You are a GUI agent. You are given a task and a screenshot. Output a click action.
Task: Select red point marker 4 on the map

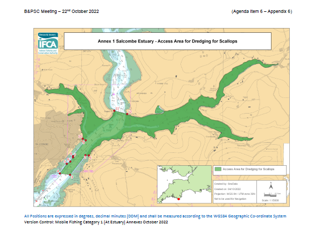pyautogui.click(x=60, y=173)
